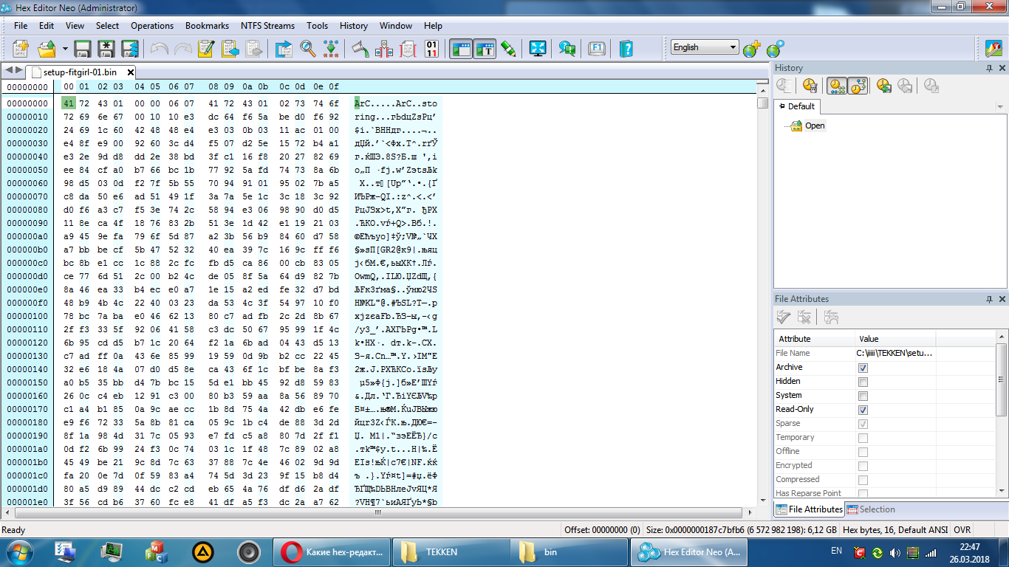Screen dimensions: 1009x567
Task: Expand the dropdown arrow beside Open folder icon
Action: point(65,49)
